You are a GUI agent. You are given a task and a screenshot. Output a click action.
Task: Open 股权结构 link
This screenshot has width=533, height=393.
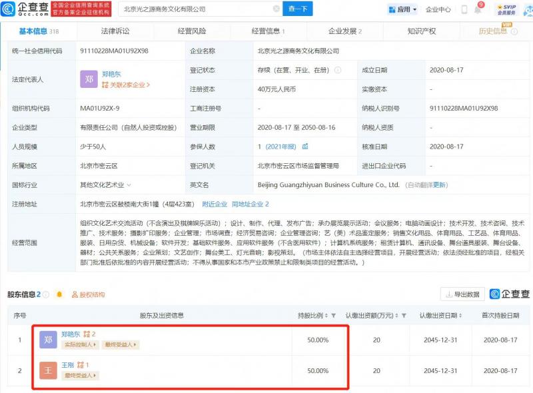(x=89, y=294)
